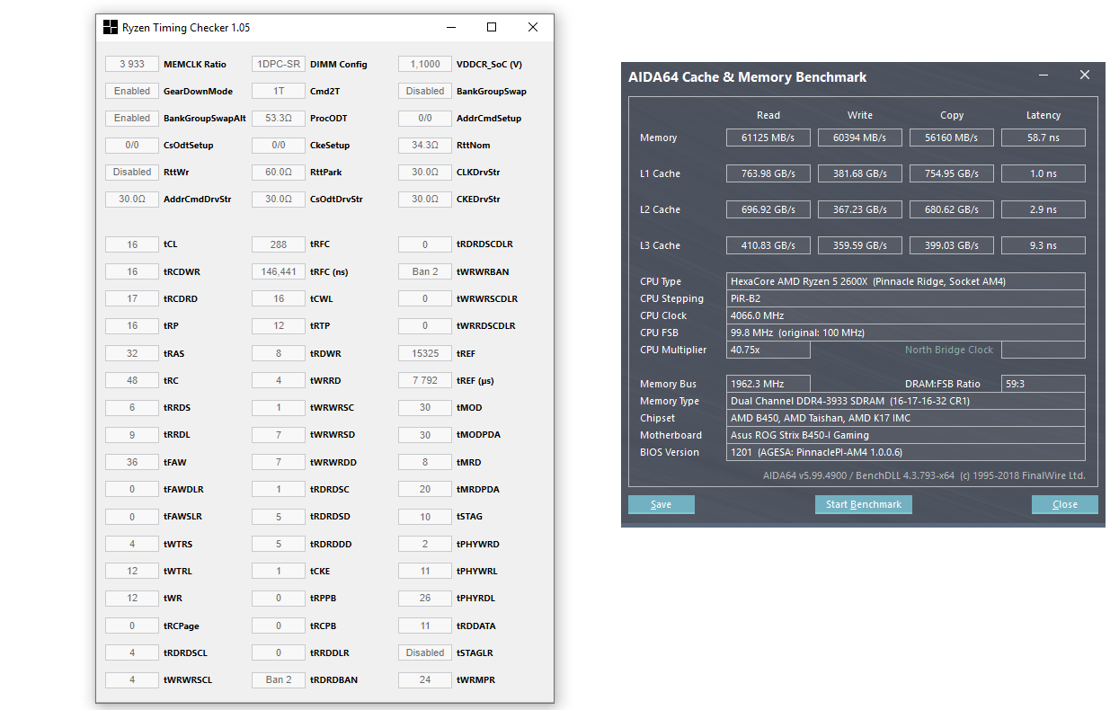Select the L2 Cache Write 367.23 GB/s

pyautogui.click(x=860, y=209)
